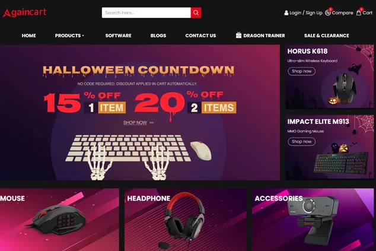This screenshot has height=251, width=376.
Task: Open the Mouse category tile
Action: pyautogui.click(x=59, y=220)
